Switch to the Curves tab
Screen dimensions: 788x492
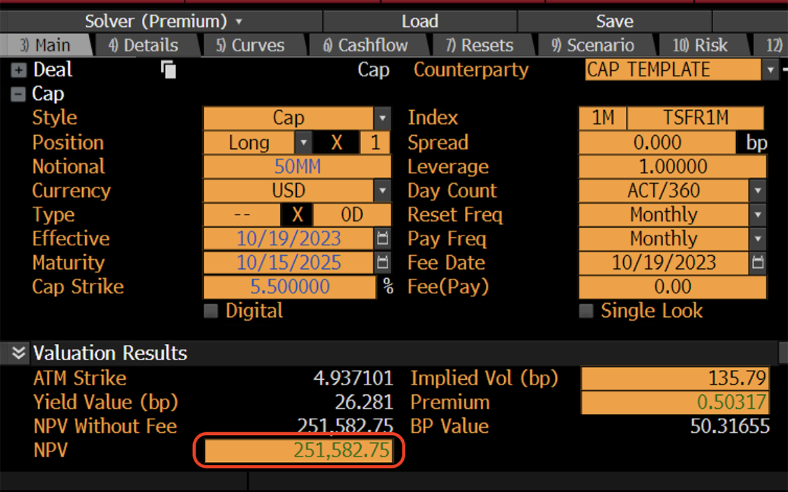(x=250, y=45)
